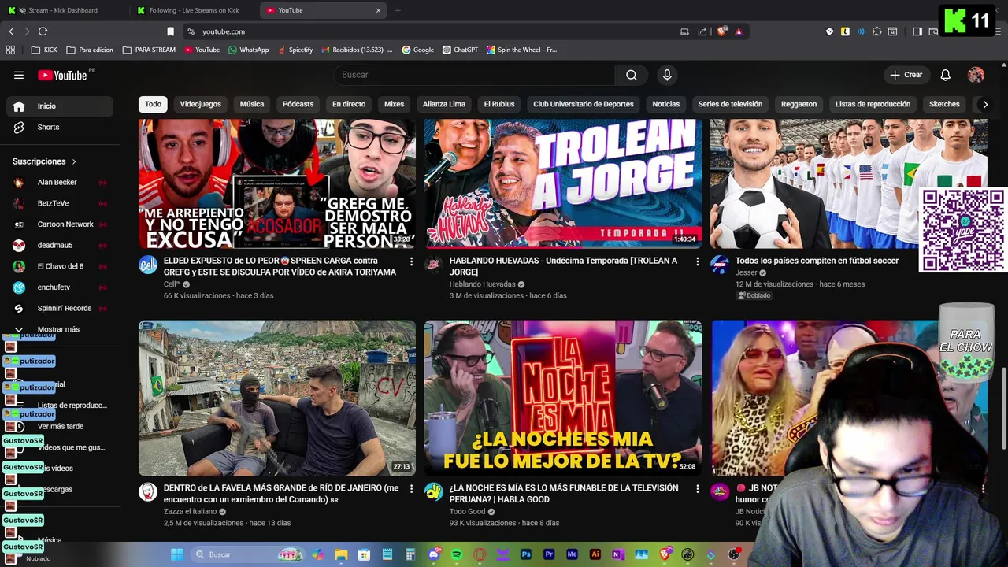Open Photoshop from the taskbar
The width and height of the screenshot is (1008, 567).
(x=526, y=554)
